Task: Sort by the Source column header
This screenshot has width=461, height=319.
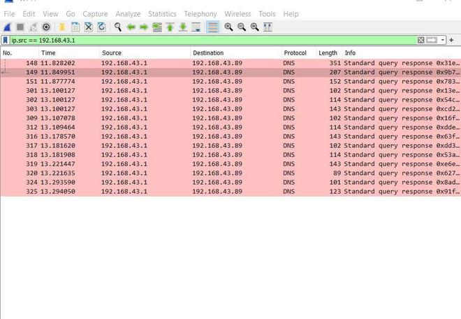Action: 145,53
